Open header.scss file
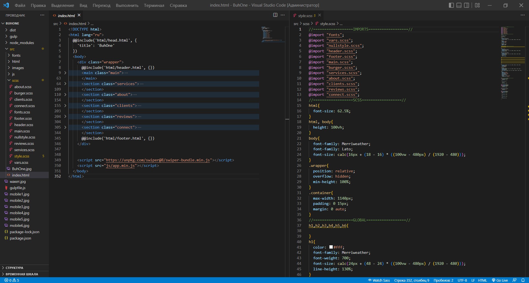Image resolution: width=529 pixels, height=283 pixels. pyautogui.click(x=24, y=125)
